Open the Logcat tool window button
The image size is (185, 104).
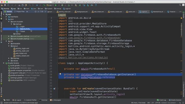click(17, 100)
